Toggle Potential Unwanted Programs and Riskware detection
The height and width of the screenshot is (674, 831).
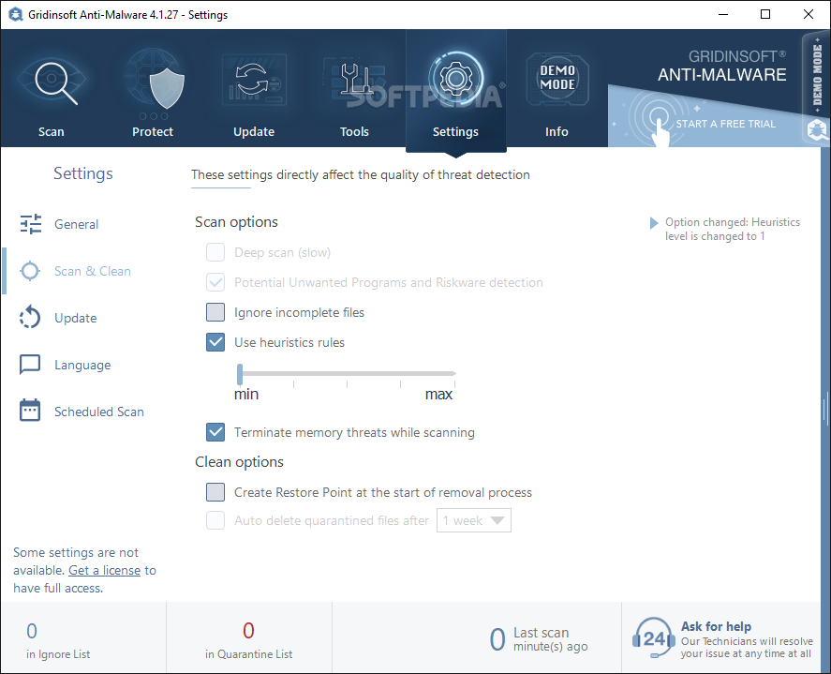[x=215, y=282]
